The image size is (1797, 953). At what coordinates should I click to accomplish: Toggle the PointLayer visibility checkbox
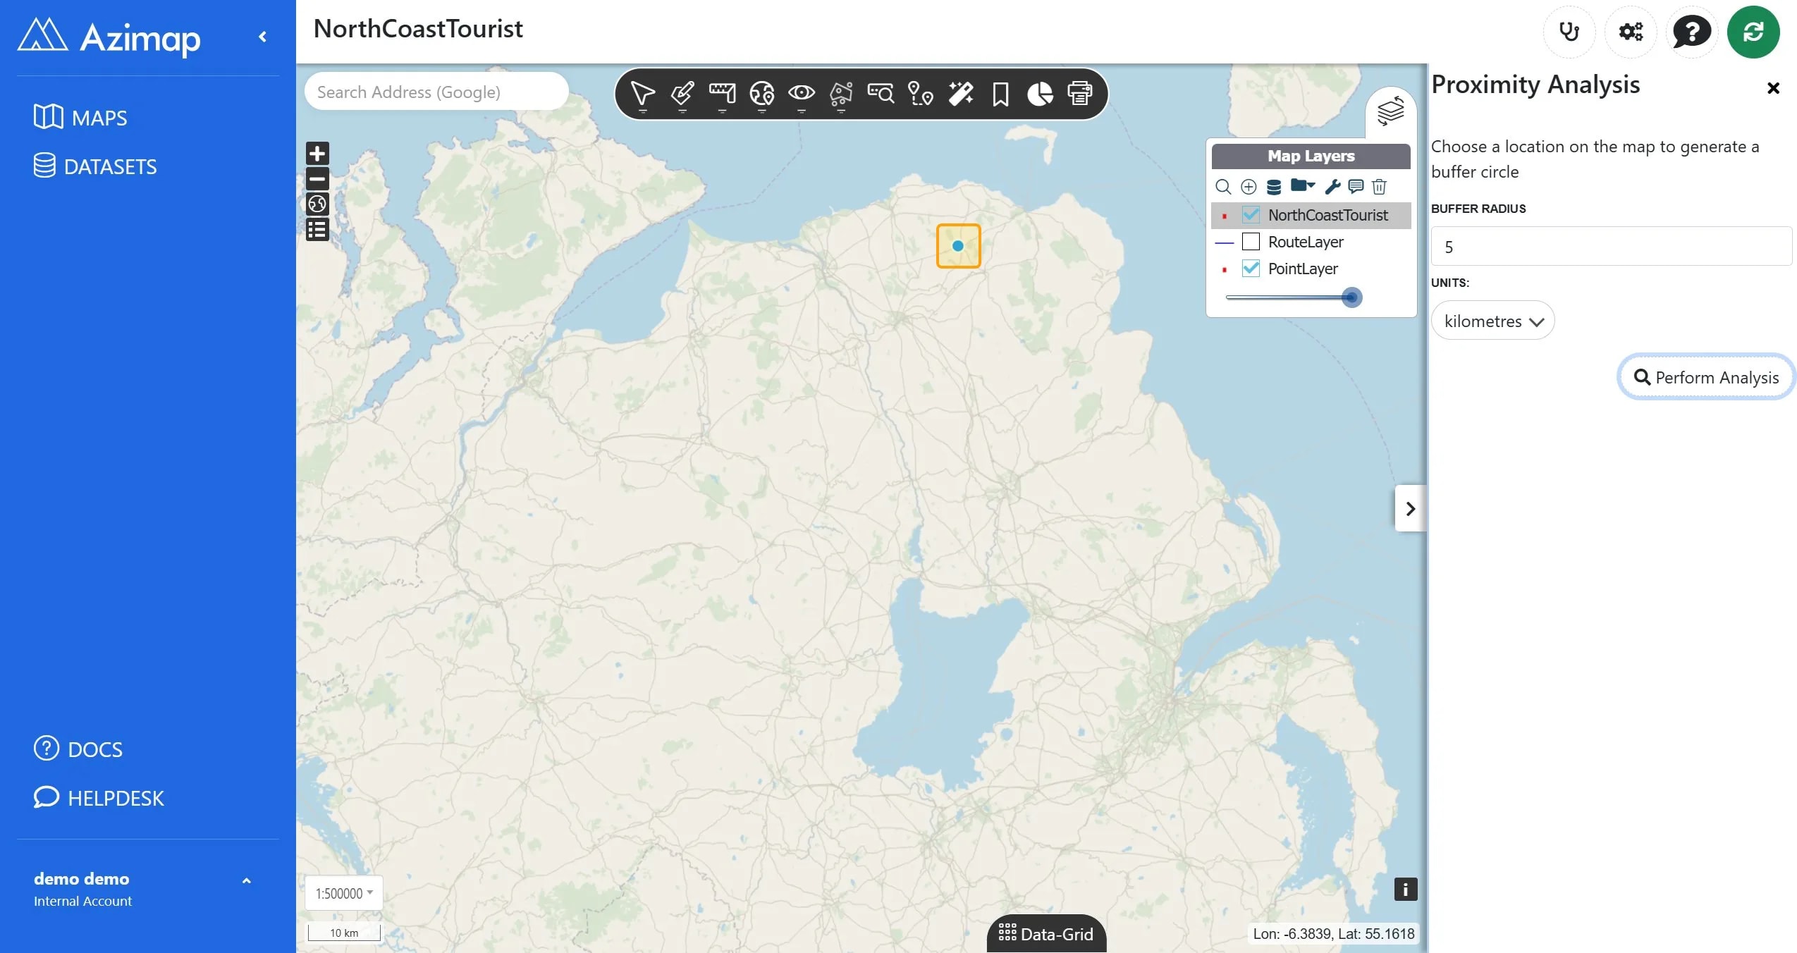[1251, 268]
